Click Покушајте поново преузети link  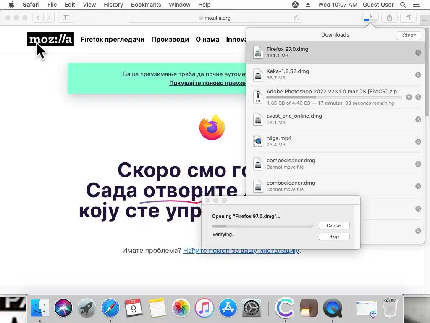tap(207, 83)
